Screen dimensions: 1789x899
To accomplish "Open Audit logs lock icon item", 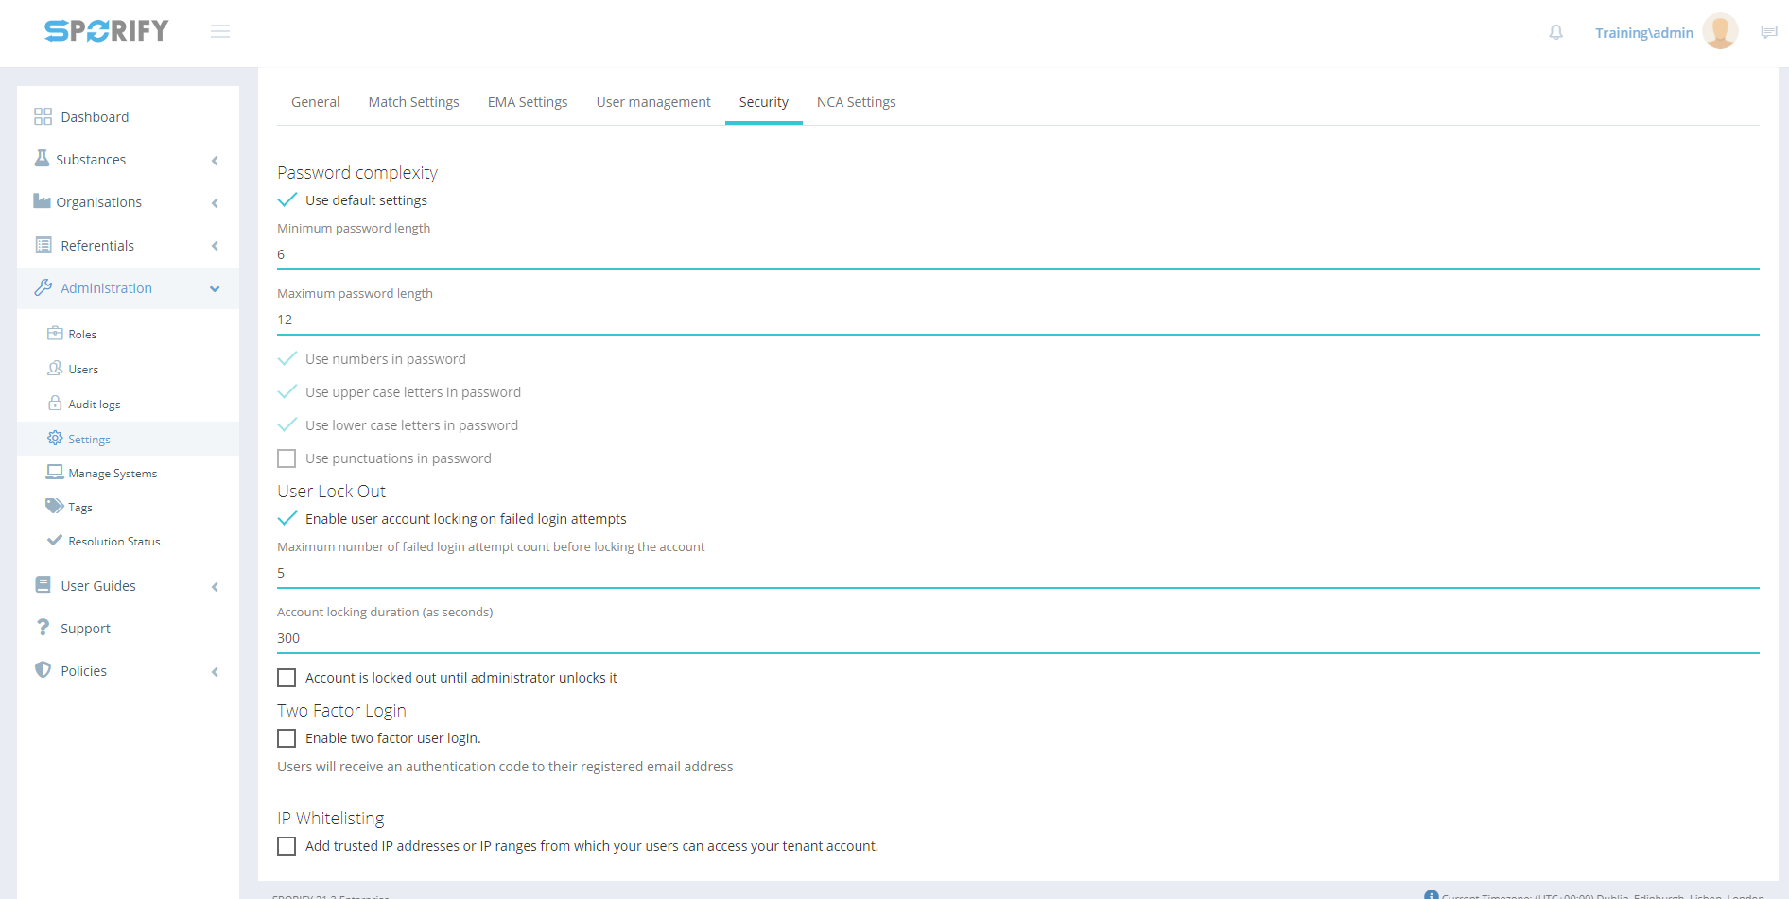I will pos(56,404).
